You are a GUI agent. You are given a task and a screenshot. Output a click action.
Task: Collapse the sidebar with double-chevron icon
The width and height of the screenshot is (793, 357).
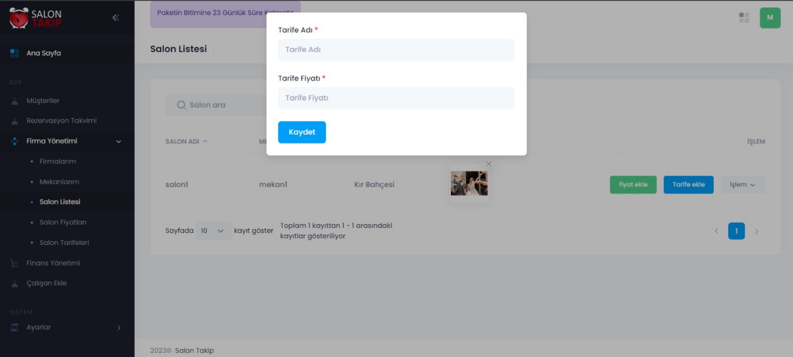pos(115,18)
